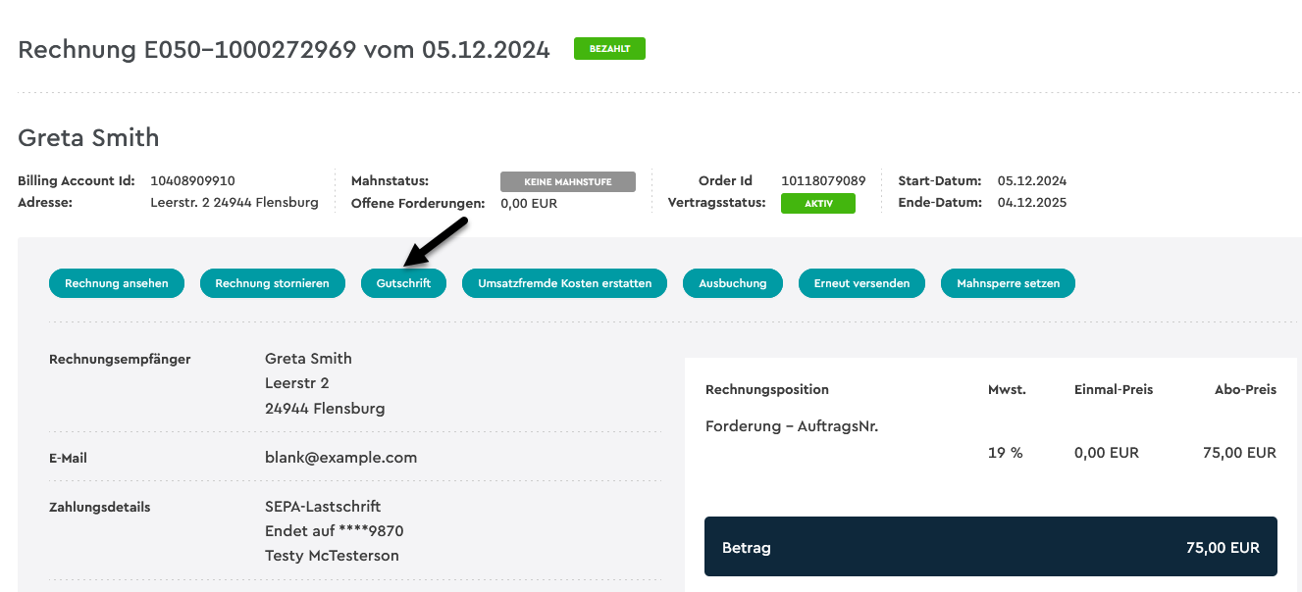
Task: Click the green AKTIV contract status badge
Action: pos(818,203)
